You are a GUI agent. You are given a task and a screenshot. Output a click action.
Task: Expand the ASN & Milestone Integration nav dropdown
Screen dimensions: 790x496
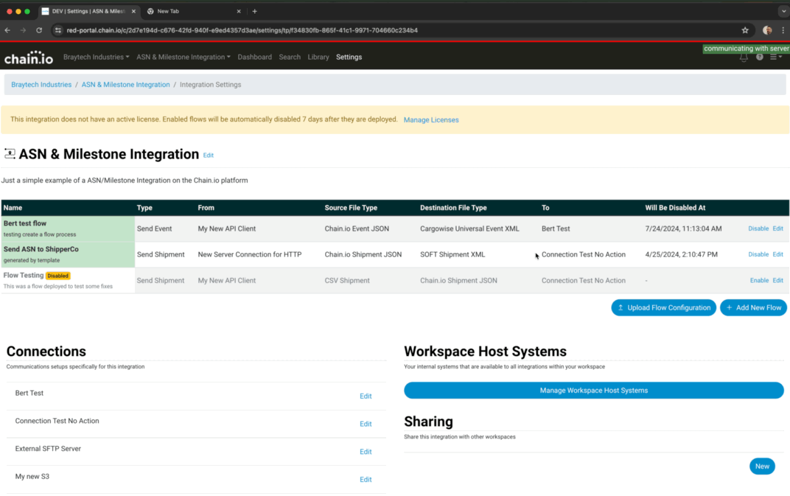(183, 57)
